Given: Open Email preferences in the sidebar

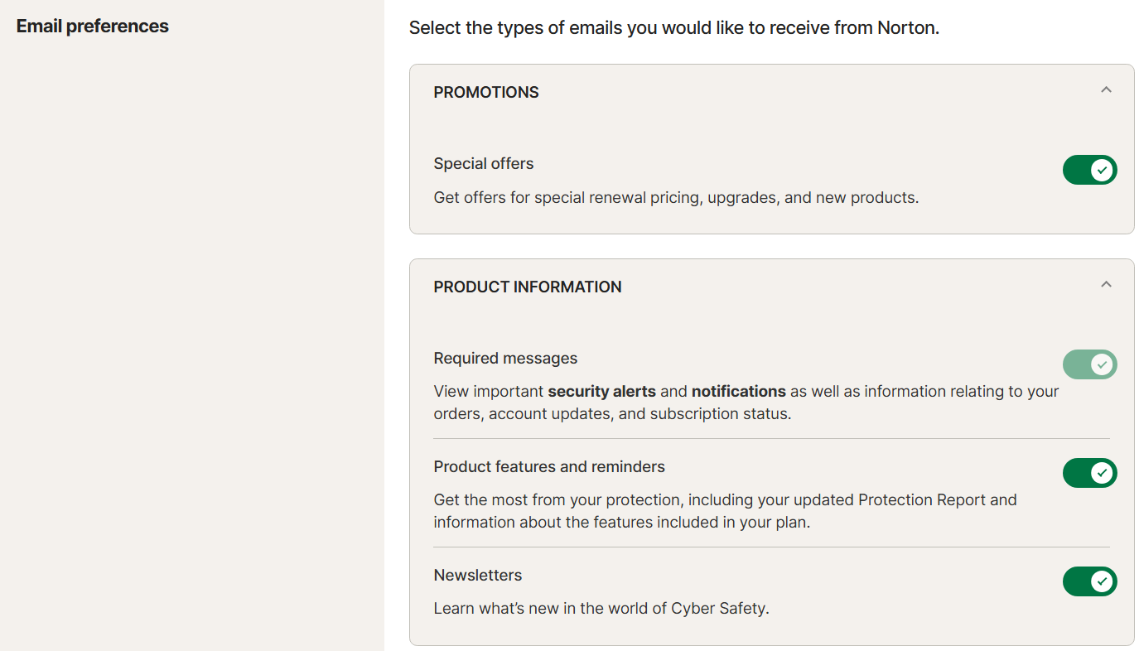Looking at the screenshot, I should [92, 27].
